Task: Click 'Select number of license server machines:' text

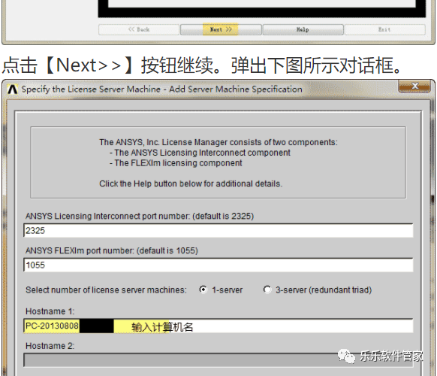Action: click(106, 290)
